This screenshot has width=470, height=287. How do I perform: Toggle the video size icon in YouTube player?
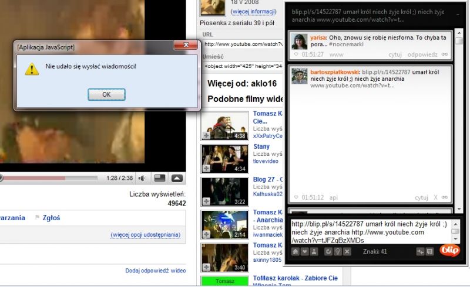[160, 178]
